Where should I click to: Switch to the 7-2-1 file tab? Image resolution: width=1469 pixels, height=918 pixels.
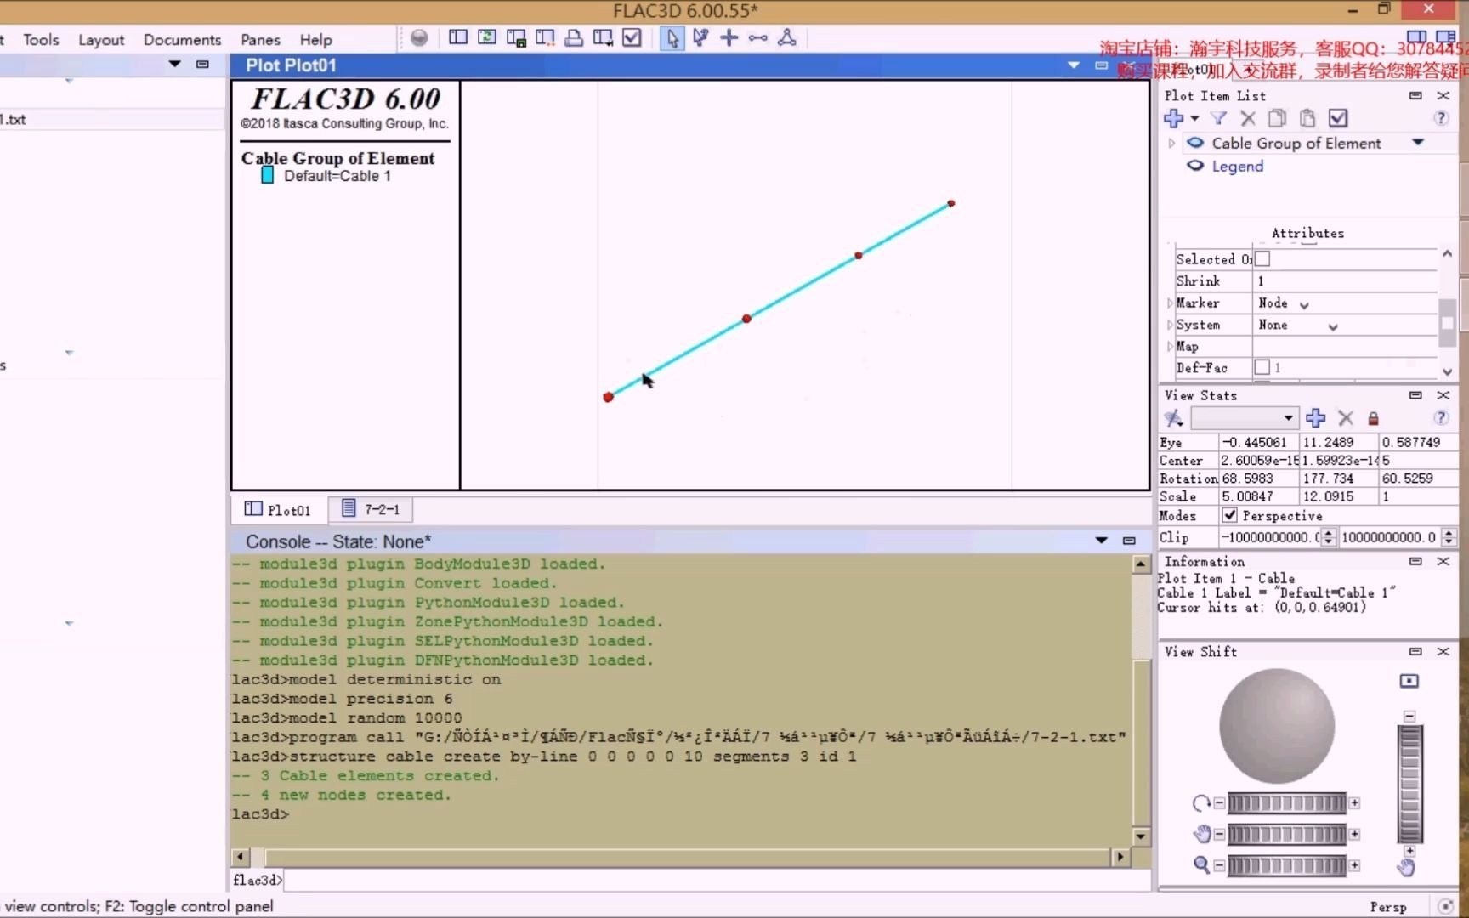371,509
